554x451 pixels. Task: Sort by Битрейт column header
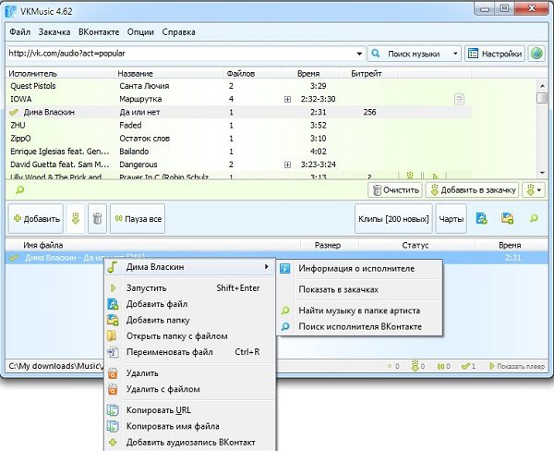pos(367,74)
